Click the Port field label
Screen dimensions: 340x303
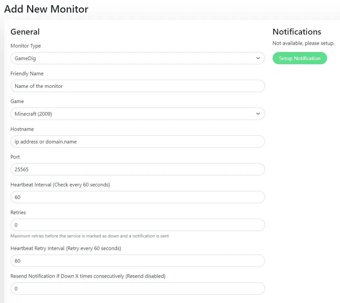[x=15, y=157]
